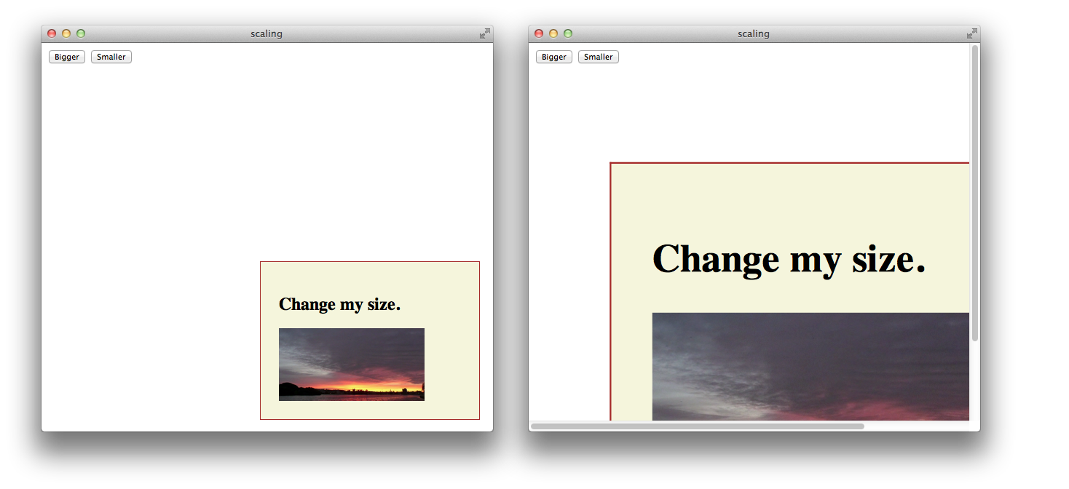Click Smaller button in the left window
1069x489 pixels.
pyautogui.click(x=111, y=57)
